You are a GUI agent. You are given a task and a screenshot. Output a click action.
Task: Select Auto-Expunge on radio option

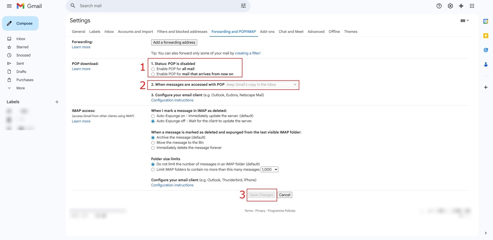pyautogui.click(x=153, y=116)
